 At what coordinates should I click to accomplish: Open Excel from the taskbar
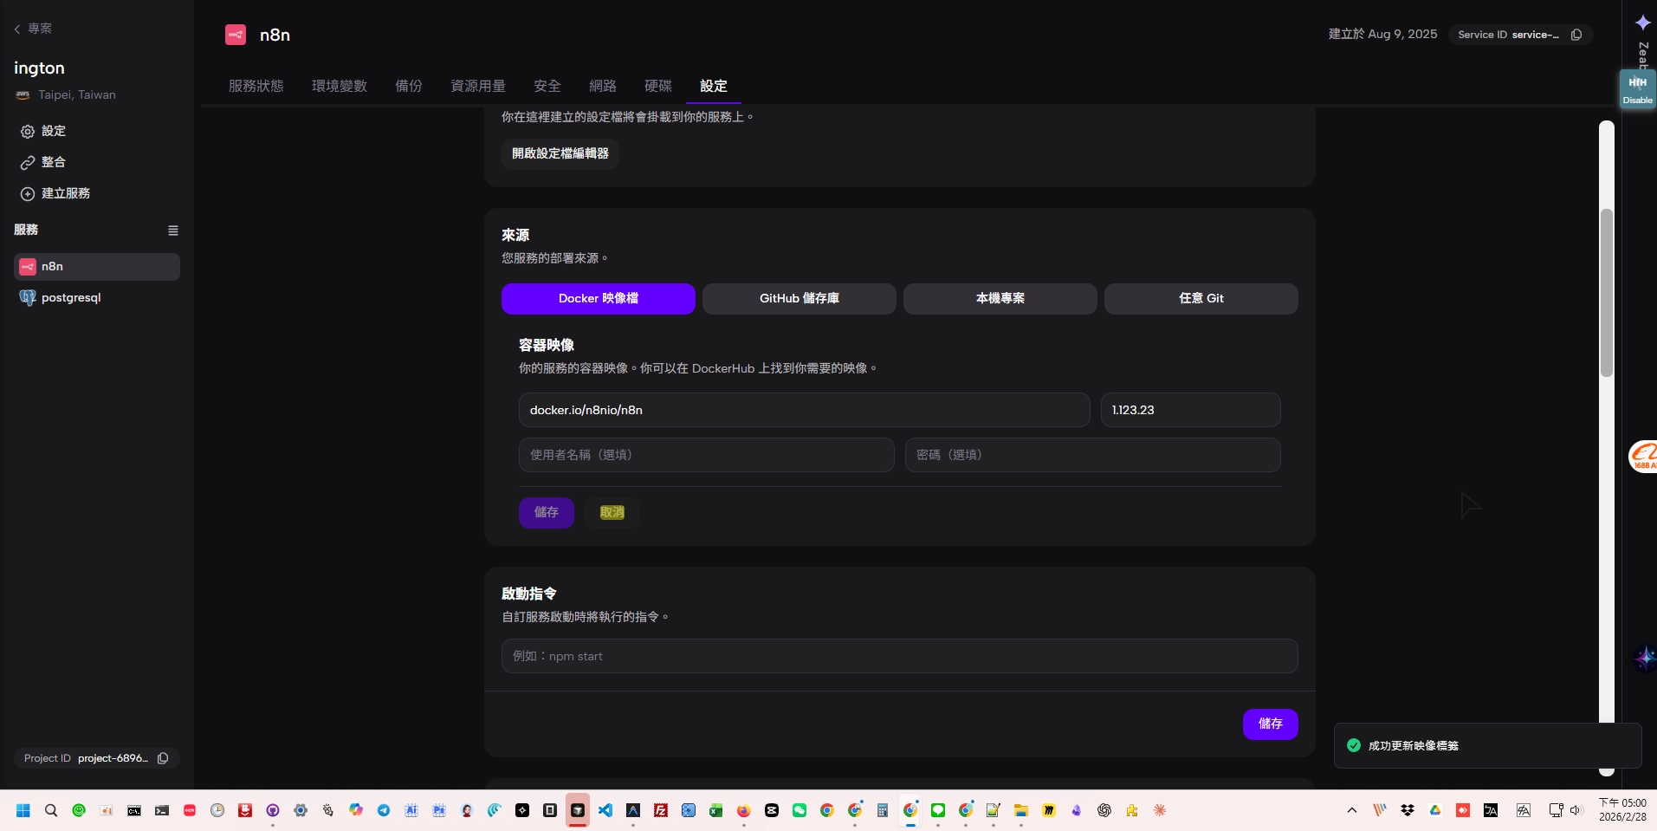pyautogui.click(x=716, y=811)
